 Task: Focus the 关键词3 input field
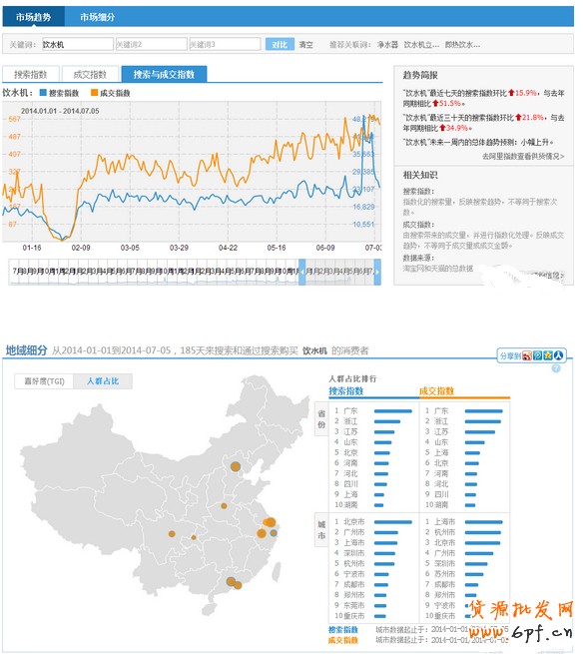pos(225,44)
